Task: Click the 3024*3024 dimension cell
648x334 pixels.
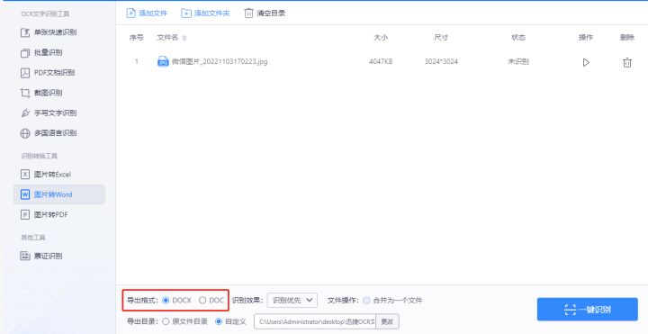Action: tap(441, 61)
